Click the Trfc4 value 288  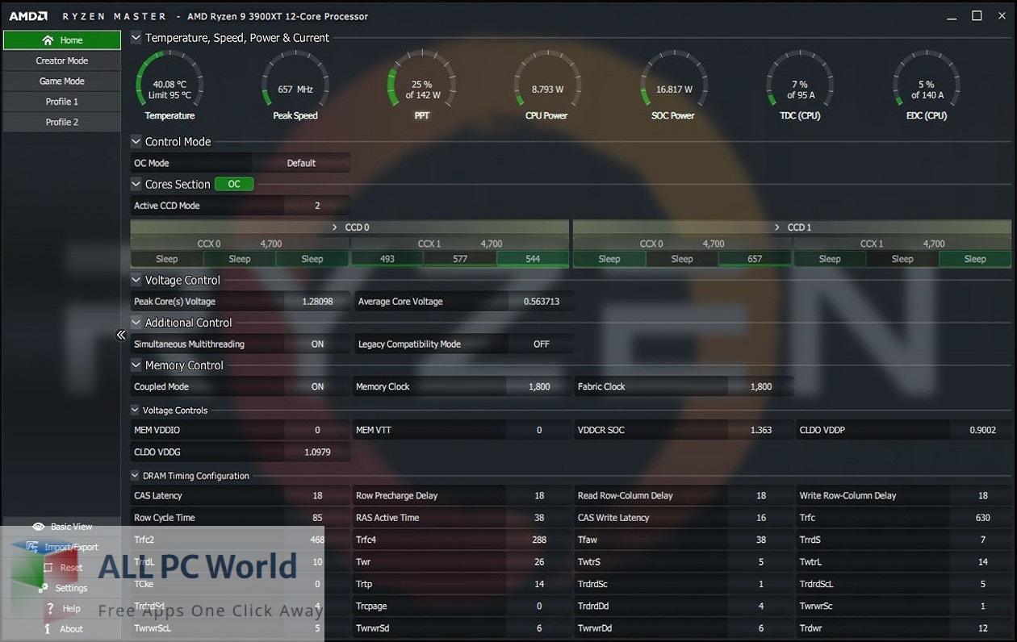pyautogui.click(x=539, y=540)
